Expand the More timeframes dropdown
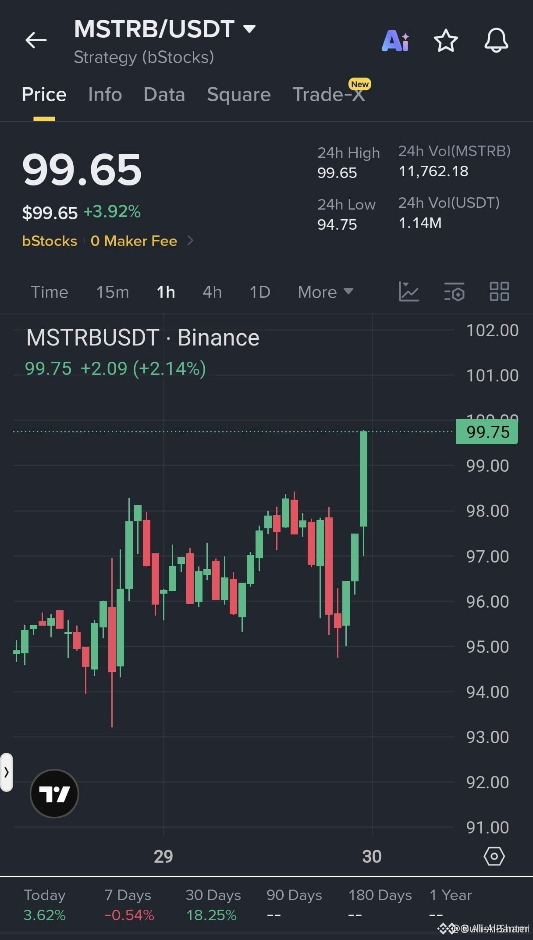Viewport: 533px width, 940px height. click(x=325, y=292)
